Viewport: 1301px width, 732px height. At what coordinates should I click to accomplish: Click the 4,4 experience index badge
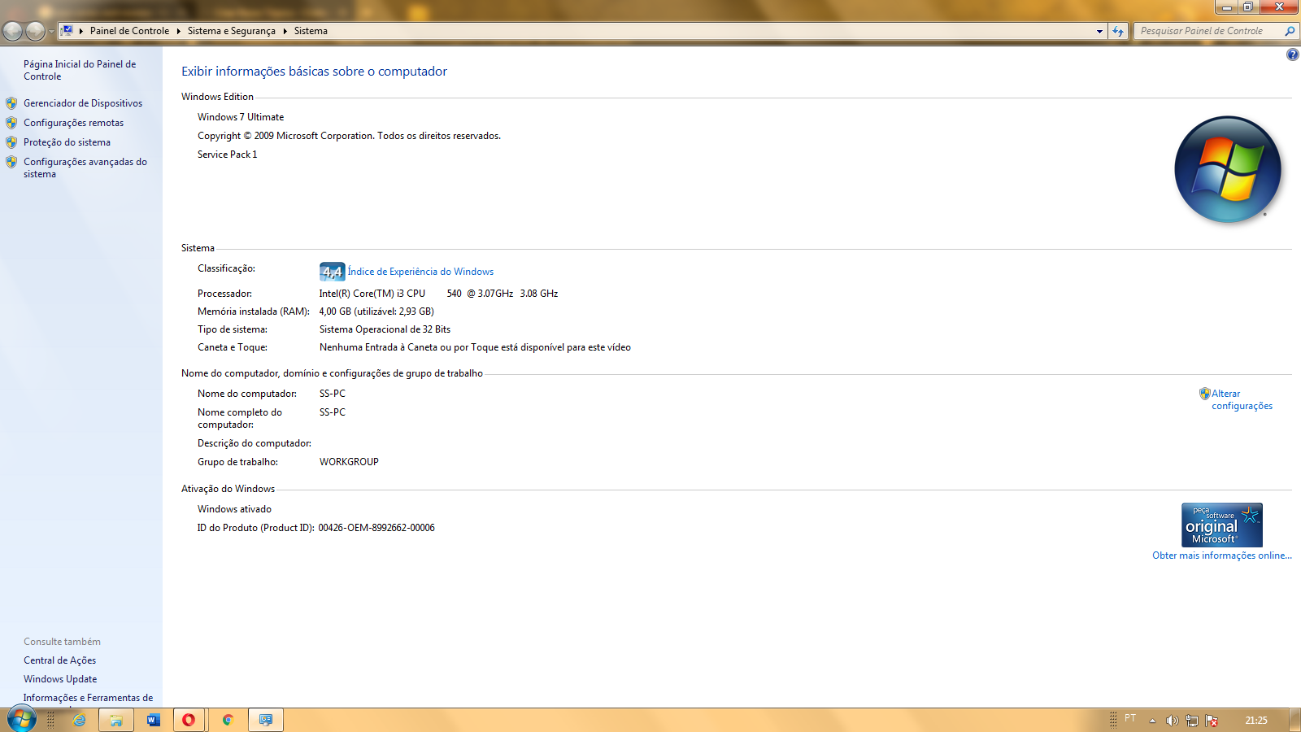coord(332,272)
